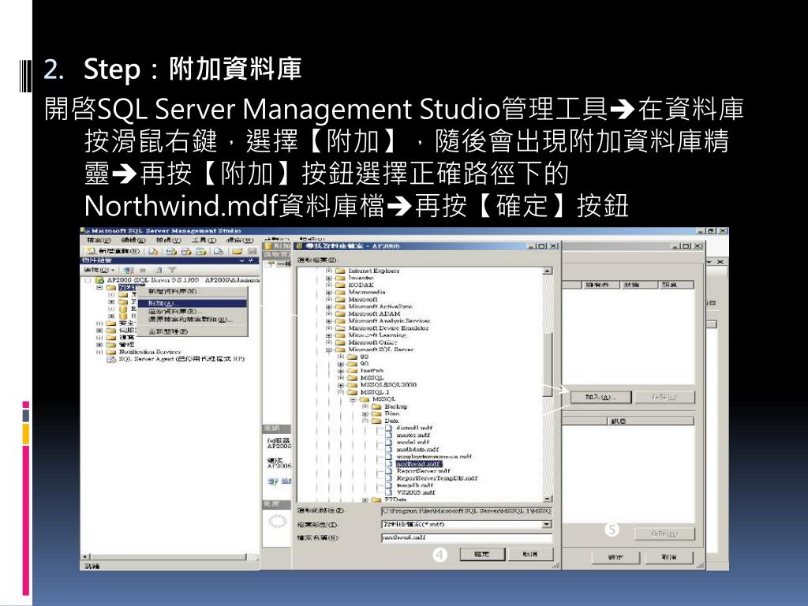This screenshot has width=808, height=606.
Task: Select the msdbdata.mdf file
Action: point(417,449)
